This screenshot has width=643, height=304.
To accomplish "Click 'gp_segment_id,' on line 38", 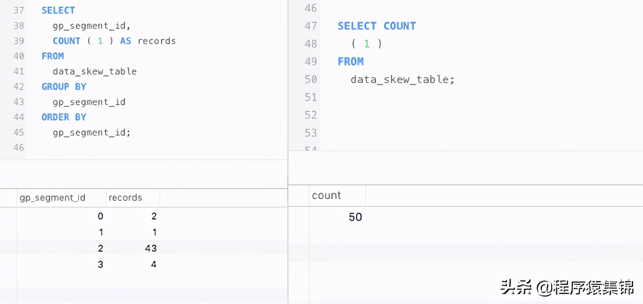I will [92, 26].
